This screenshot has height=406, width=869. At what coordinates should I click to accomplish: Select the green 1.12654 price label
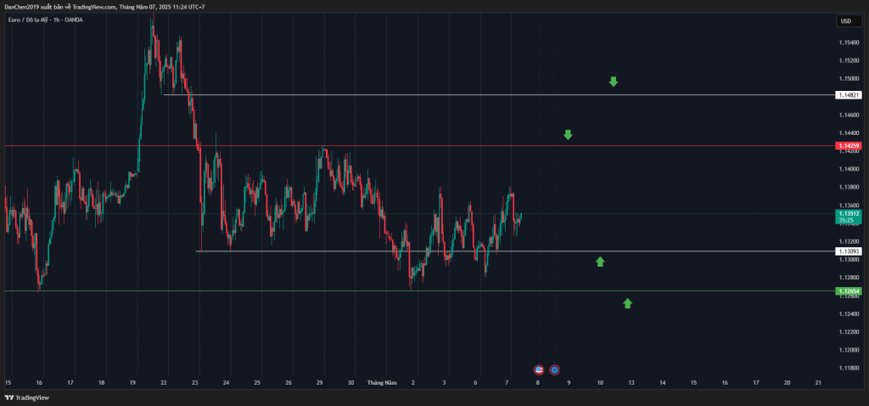point(849,290)
